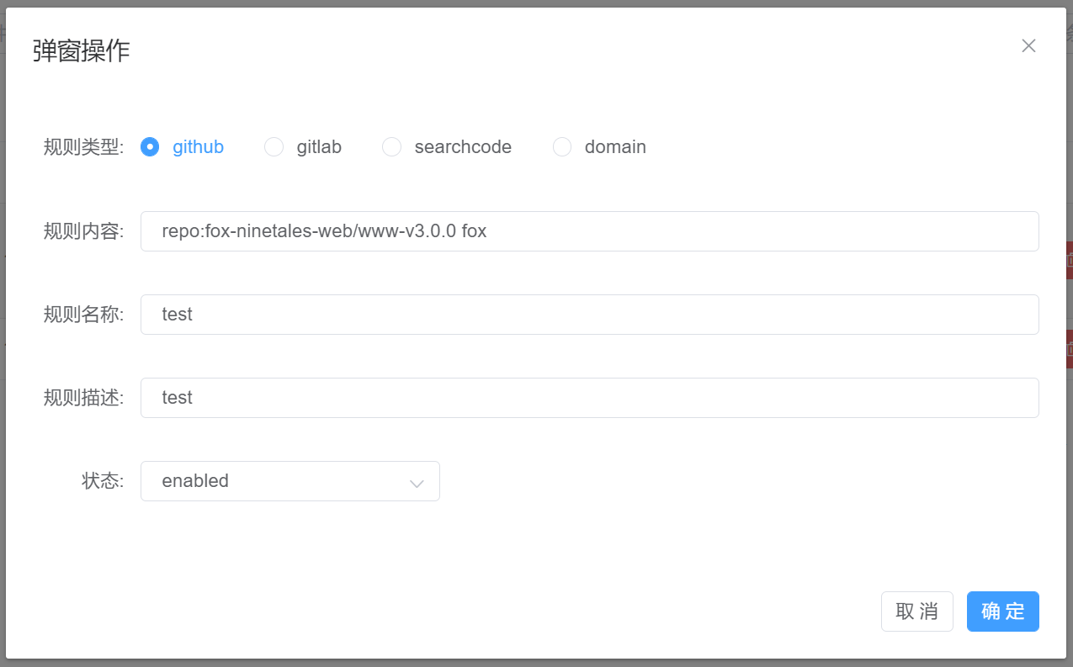This screenshot has height=667, width=1073.
Task: Expand the status select via chevron arrow
Action: pyautogui.click(x=416, y=483)
